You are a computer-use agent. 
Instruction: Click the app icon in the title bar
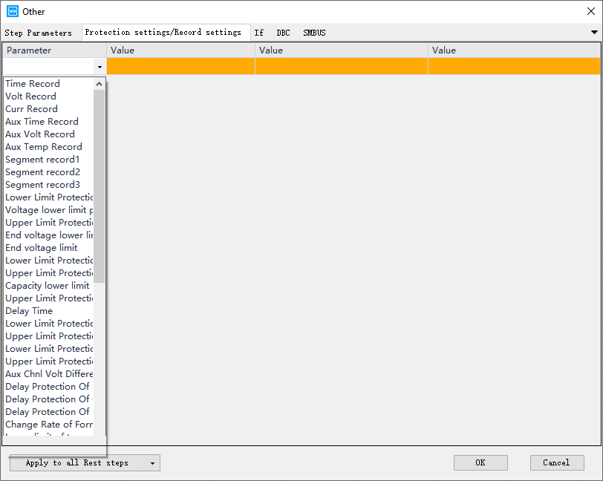[12, 11]
